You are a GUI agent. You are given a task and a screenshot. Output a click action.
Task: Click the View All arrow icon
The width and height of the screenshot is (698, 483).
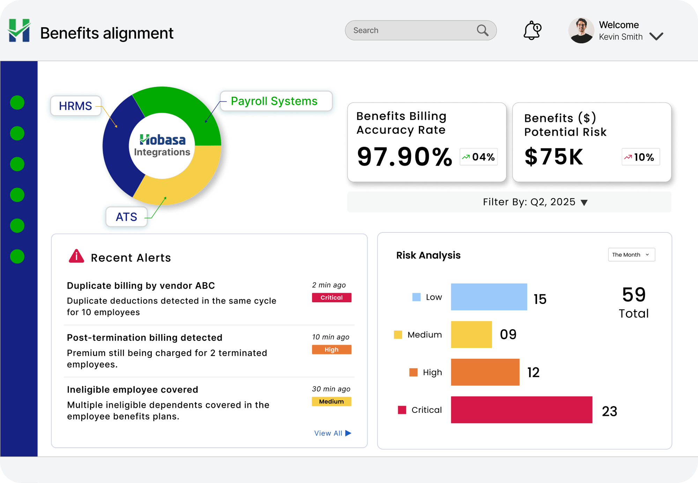(348, 433)
